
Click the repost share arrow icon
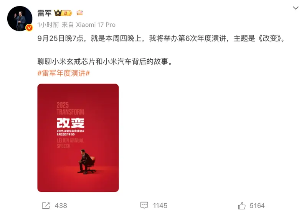tap(46, 206)
